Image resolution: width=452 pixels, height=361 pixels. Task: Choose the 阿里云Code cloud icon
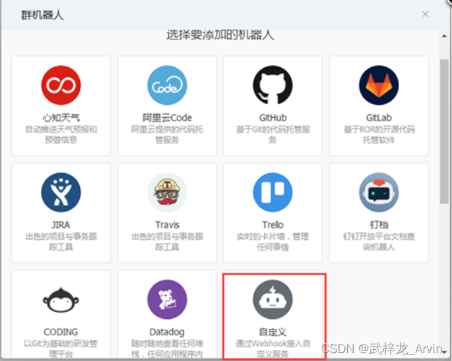(x=167, y=85)
